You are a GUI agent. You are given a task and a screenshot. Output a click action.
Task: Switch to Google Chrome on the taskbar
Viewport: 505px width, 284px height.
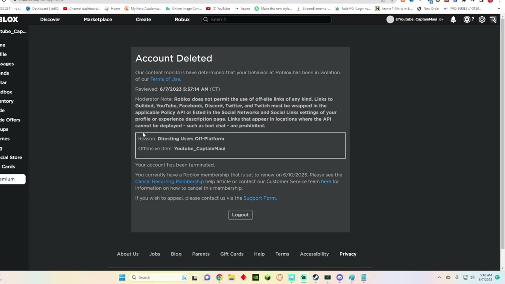219,277
